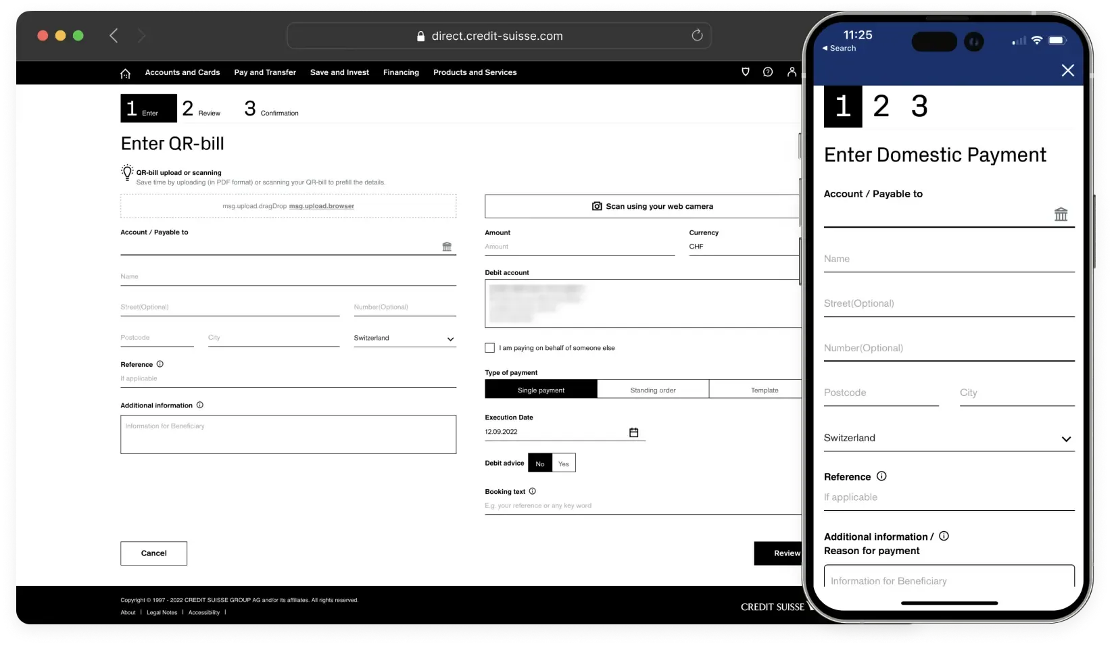This screenshot has height=650, width=1114.
Task: Click the help question mark icon
Action: coord(768,72)
